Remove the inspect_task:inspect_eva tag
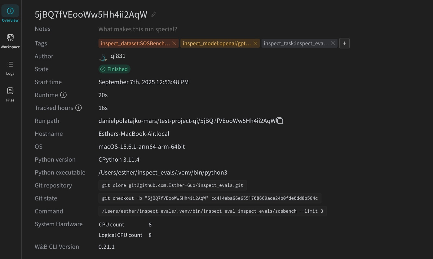The width and height of the screenshot is (433, 259). tap(333, 43)
